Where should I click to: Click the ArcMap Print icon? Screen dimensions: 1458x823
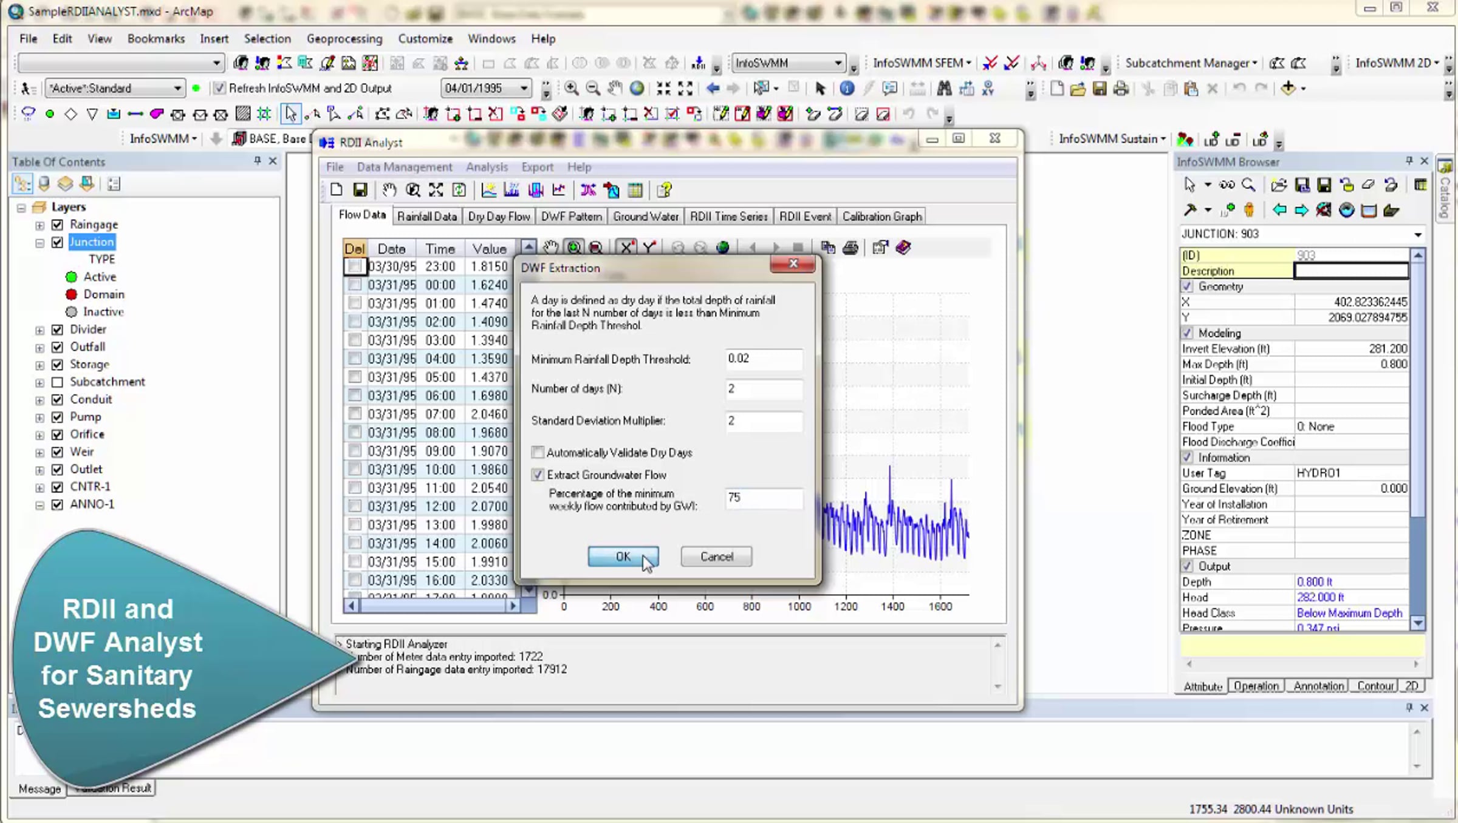click(x=1121, y=89)
